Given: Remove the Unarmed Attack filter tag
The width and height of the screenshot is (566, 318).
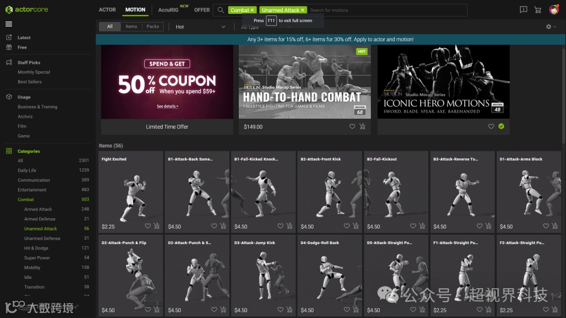Looking at the screenshot, I should 302,10.
